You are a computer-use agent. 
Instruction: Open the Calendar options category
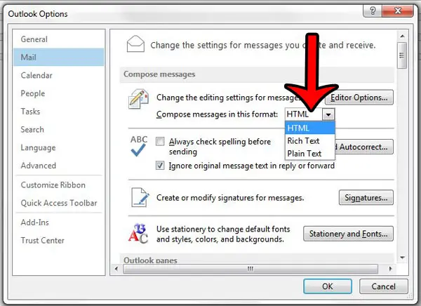(x=38, y=75)
